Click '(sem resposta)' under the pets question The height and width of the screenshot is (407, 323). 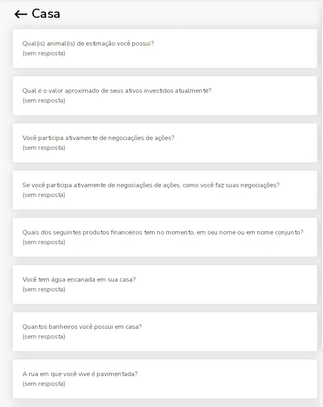pyautogui.click(x=44, y=53)
